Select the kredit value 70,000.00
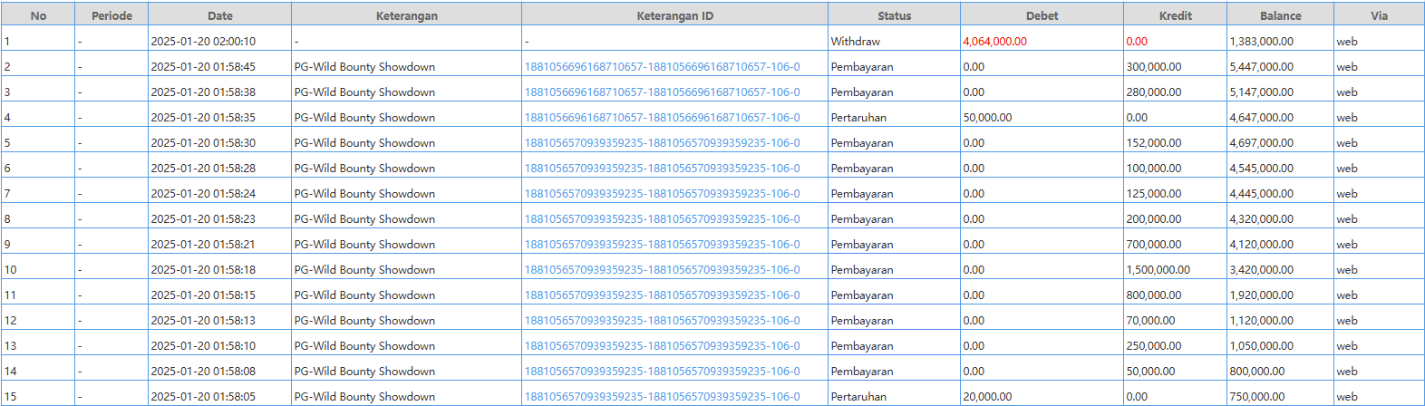 pos(1151,321)
